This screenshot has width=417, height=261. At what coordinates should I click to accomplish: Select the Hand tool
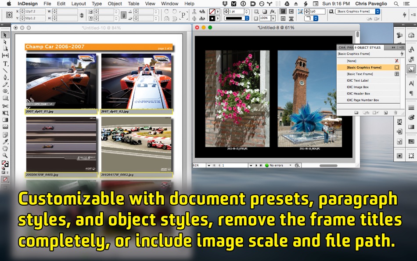click(x=5, y=149)
